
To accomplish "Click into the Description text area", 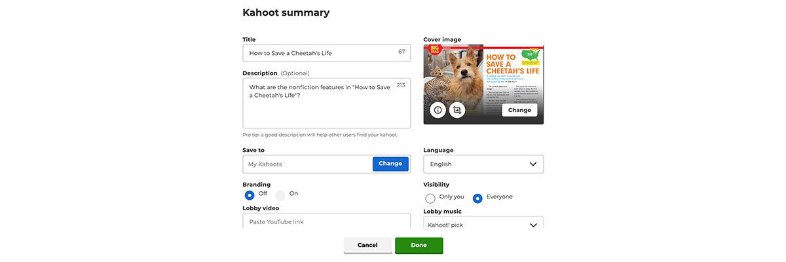I will (326, 103).
